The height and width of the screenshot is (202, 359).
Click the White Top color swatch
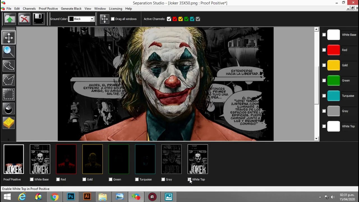(x=333, y=126)
